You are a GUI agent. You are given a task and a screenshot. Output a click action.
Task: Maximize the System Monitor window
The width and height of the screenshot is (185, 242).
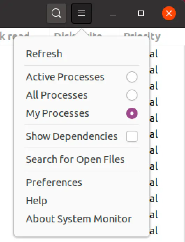click(141, 13)
